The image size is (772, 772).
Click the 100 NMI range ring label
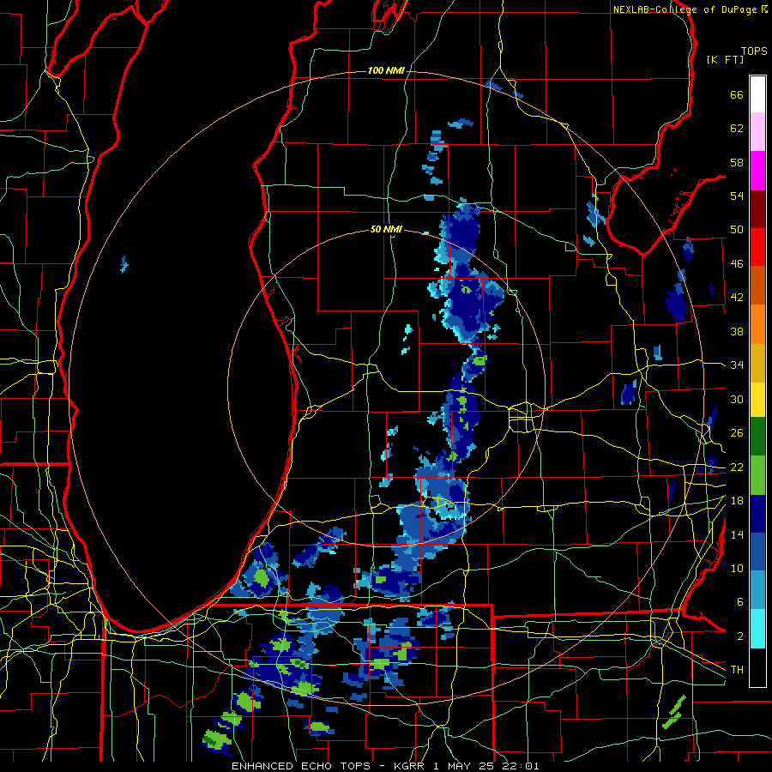[x=386, y=70]
